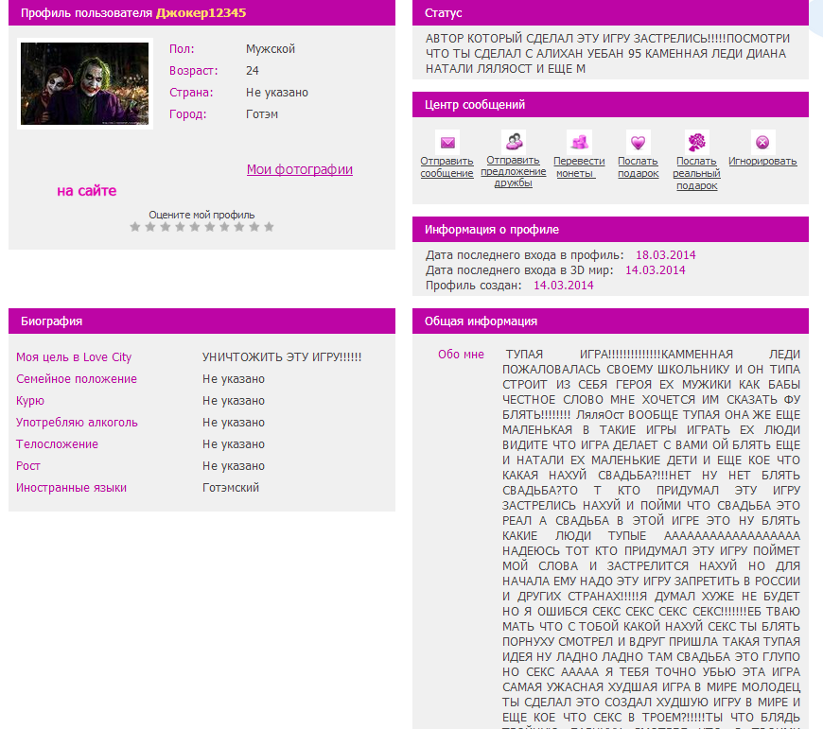
Task: Click the 'Употребляю алкоголь' label
Action: click(77, 423)
